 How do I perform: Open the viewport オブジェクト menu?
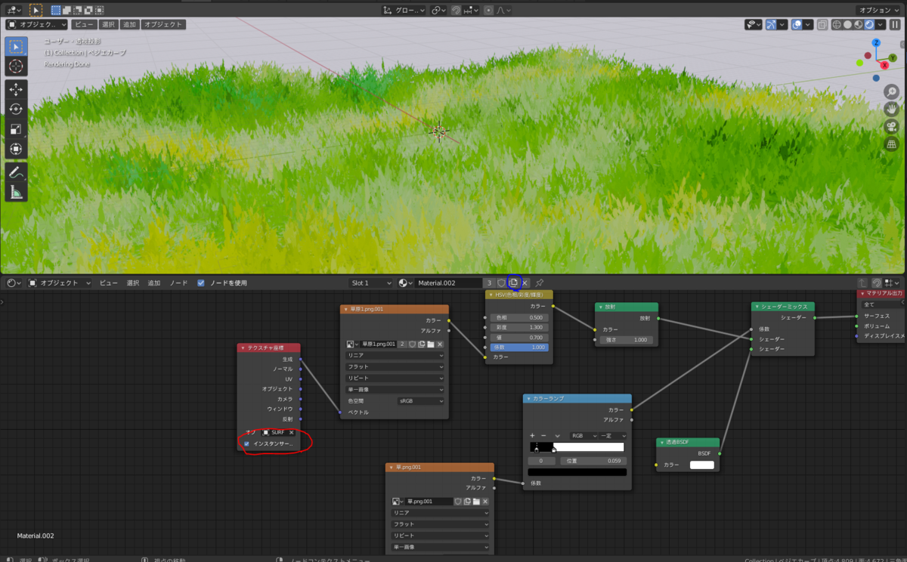(163, 24)
